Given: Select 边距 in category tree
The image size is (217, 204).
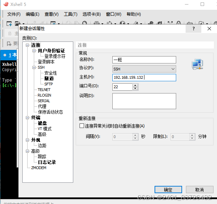Looking at the screenshot, I should [x=42, y=145].
